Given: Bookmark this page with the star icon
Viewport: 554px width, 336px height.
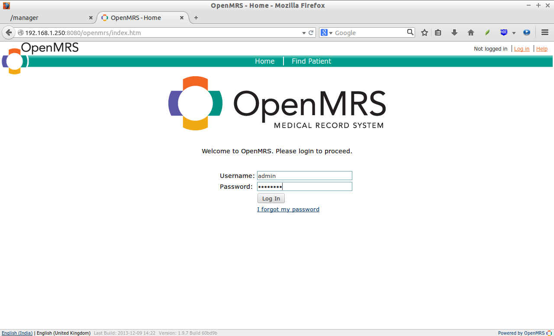Looking at the screenshot, I should (424, 32).
